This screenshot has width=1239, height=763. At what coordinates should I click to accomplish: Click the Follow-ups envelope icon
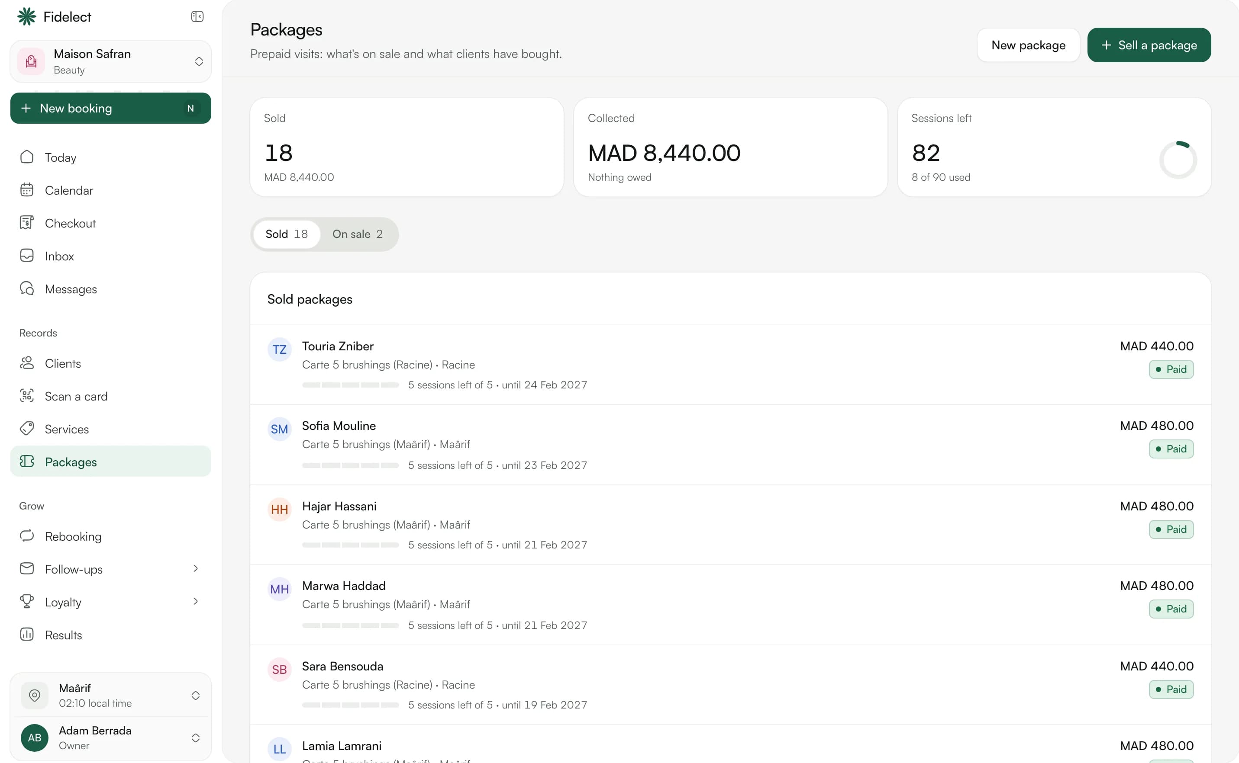tap(27, 569)
